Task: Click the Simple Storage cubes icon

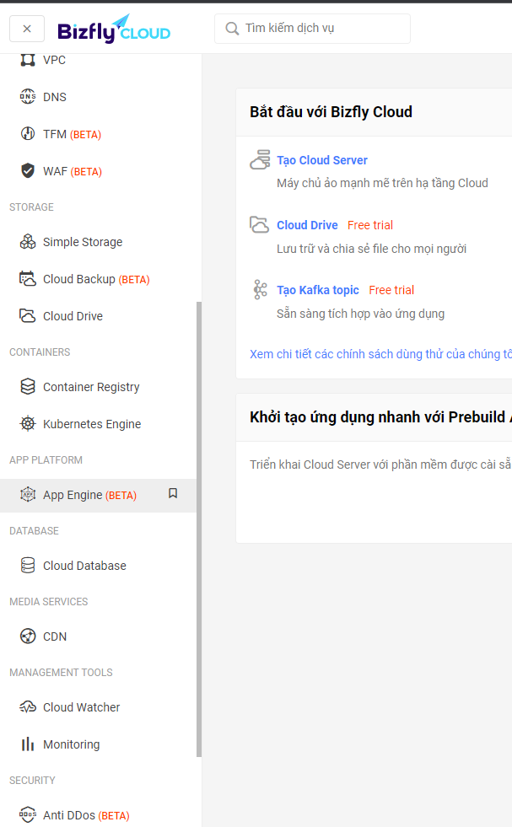Action: point(28,242)
